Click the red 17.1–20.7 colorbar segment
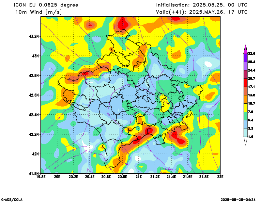Image resolution: width=261 pixels, height=202 pixels. (x=246, y=83)
